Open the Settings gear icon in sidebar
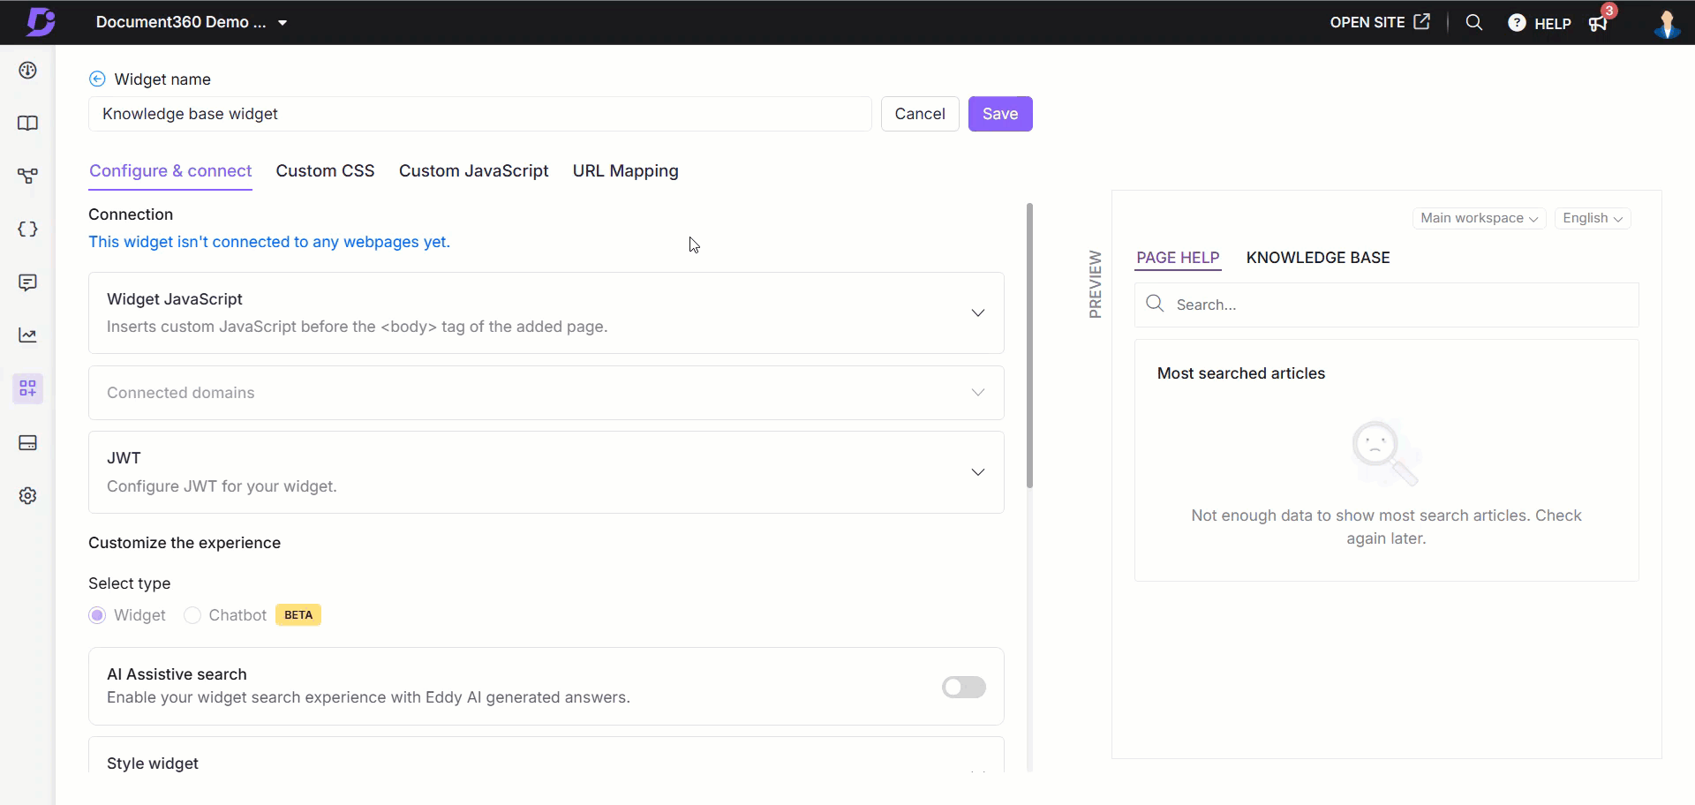This screenshot has height=805, width=1695. pyautogui.click(x=28, y=496)
